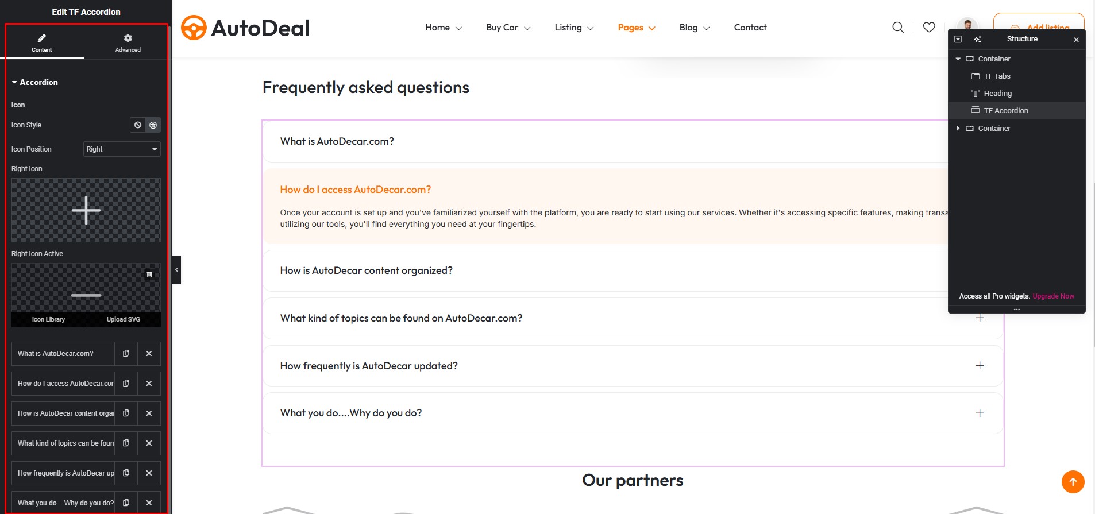Open the Advanced tab
1095x514 pixels.
(128, 42)
